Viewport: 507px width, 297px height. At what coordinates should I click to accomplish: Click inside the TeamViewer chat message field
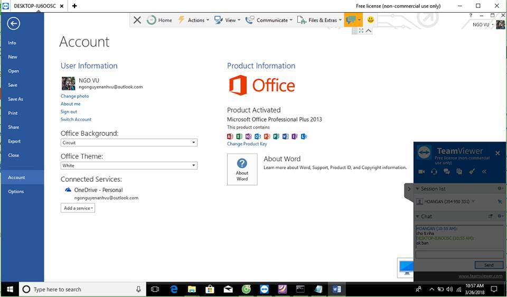point(459,255)
